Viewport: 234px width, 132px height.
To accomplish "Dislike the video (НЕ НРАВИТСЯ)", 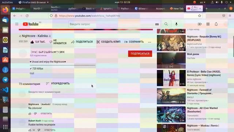I will (x=58, y=42).
